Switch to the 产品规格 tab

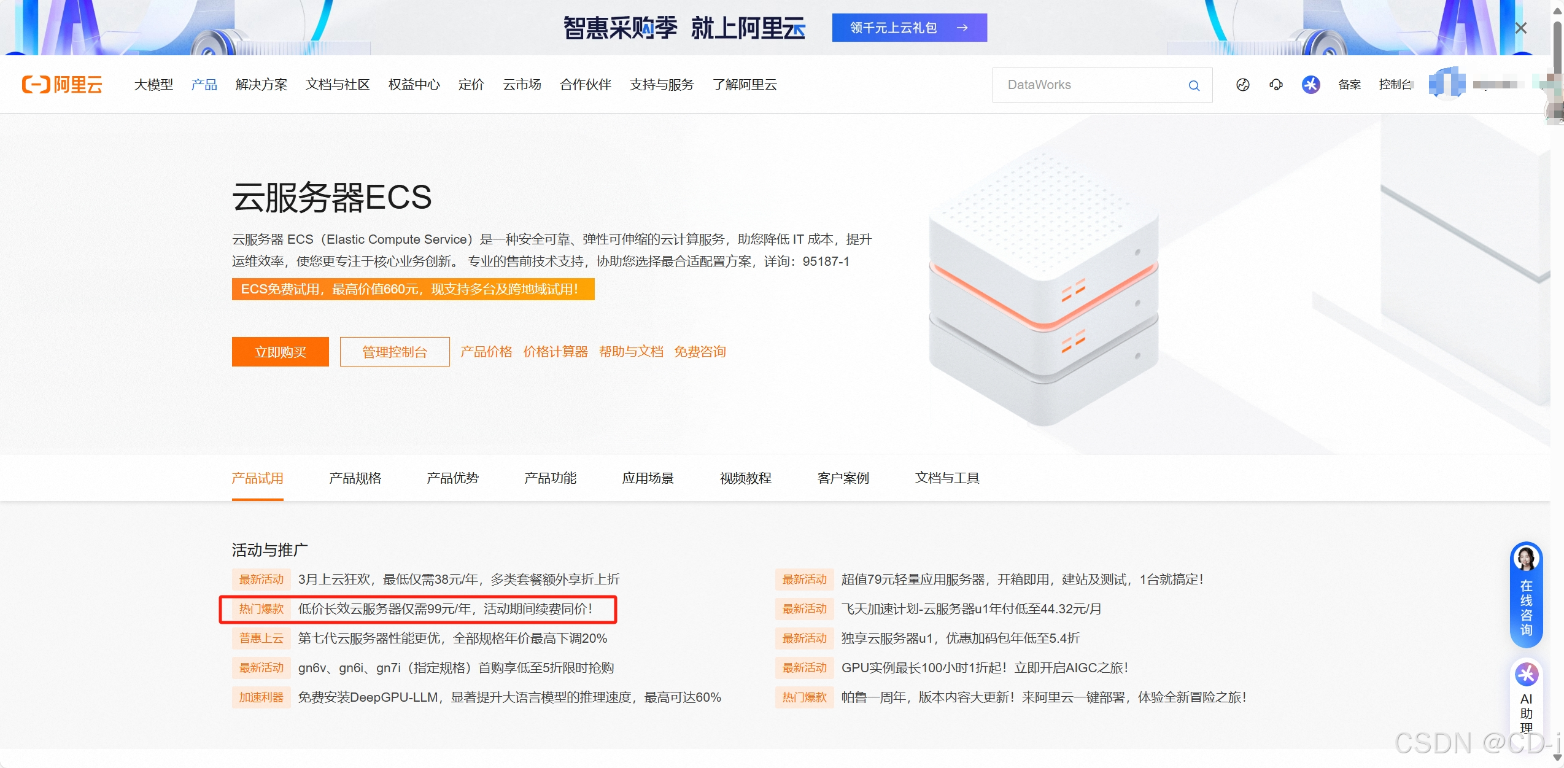[355, 478]
